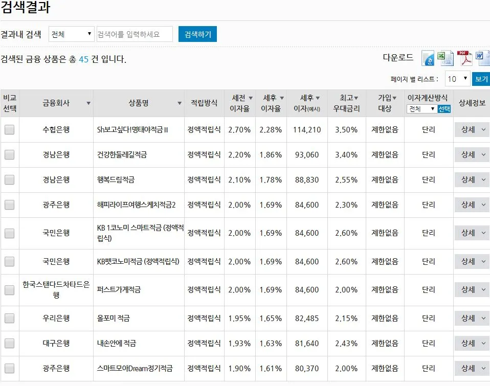Check the 건강한둘레길적금 compare checkbox
Image resolution: width=490 pixels, height=386 pixels.
pyautogui.click(x=9, y=154)
